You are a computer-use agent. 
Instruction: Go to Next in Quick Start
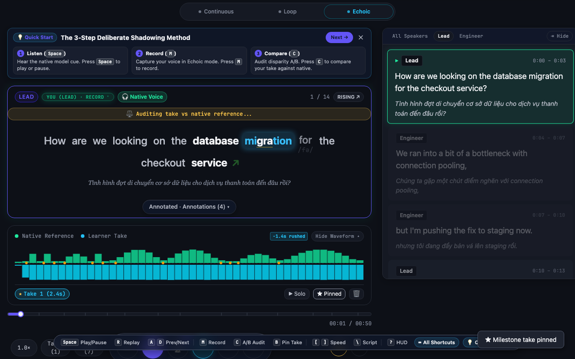click(339, 38)
